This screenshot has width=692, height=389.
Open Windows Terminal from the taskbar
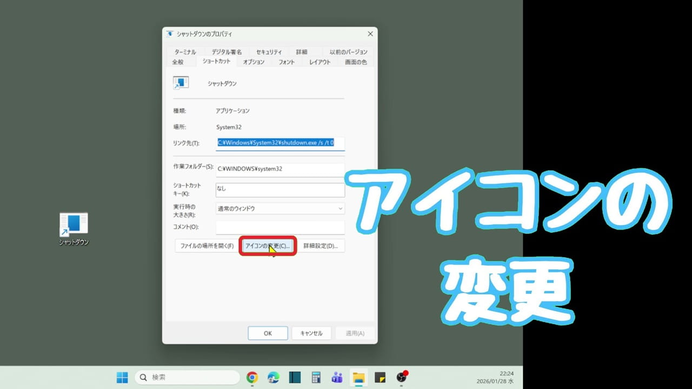click(x=295, y=378)
